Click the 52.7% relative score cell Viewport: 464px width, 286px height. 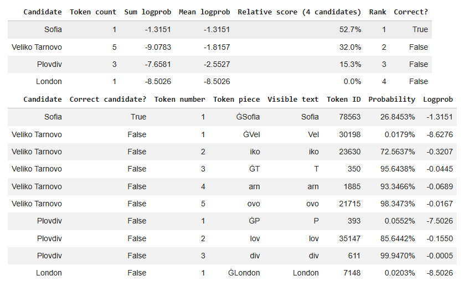[350, 29]
